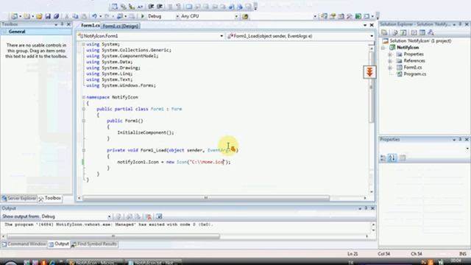Viewport: 471px width, 265px height.
Task: Switch to the Form1.cs tab
Action: (90, 26)
